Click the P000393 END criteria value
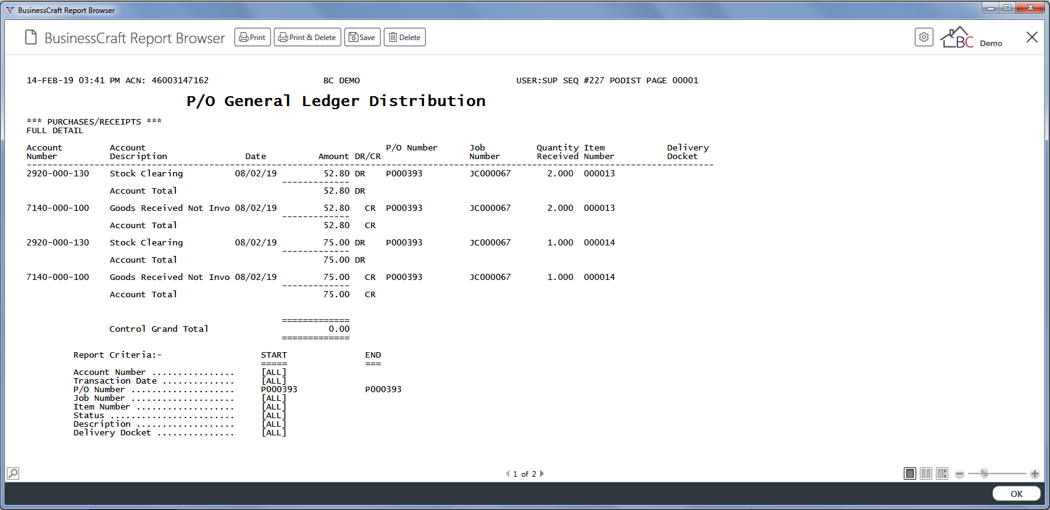The height and width of the screenshot is (510, 1050). pos(383,390)
